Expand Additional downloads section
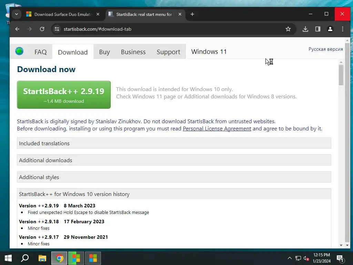The height and width of the screenshot is (265, 353). (174, 160)
